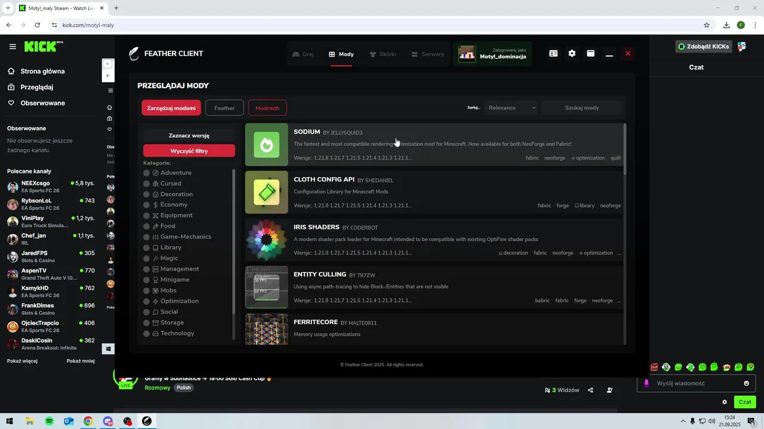Open Chrome from the taskbar
This screenshot has height=429, width=764.
click(x=88, y=421)
